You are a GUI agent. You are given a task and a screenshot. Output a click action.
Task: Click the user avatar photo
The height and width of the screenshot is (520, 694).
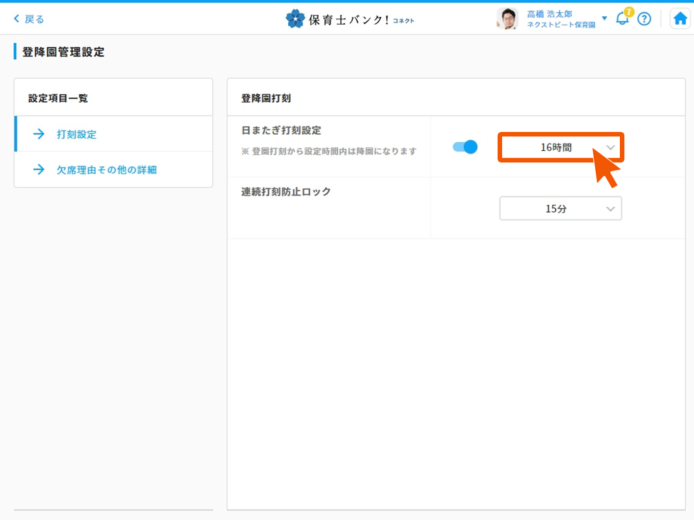click(x=507, y=19)
